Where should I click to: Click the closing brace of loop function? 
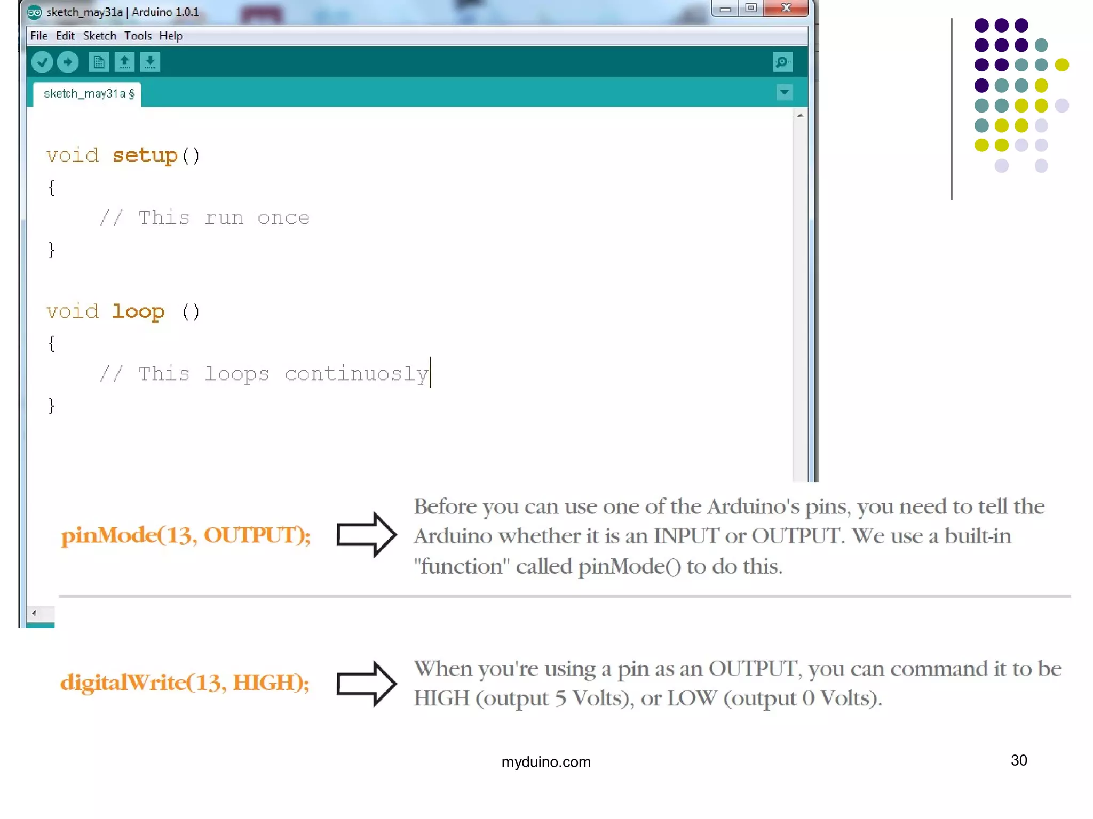click(x=52, y=406)
